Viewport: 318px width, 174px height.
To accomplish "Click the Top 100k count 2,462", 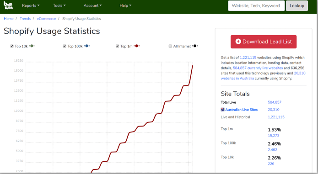I will tap(272, 150).
